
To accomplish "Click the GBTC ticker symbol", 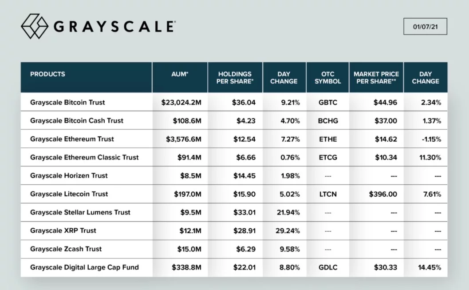I will point(328,103).
